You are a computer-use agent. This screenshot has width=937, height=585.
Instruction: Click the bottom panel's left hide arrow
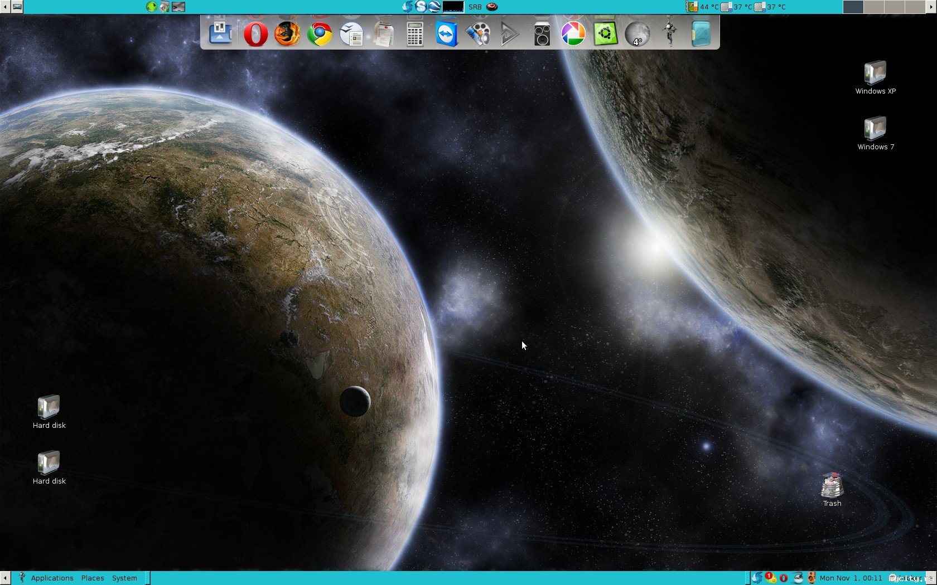pos(5,578)
